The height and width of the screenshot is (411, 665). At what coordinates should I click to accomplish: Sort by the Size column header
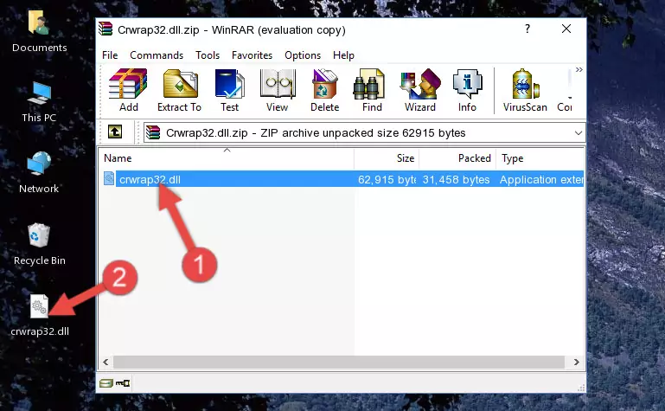[387, 158]
